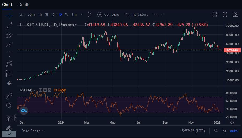This screenshot has height=138, width=242.
Task: Select the brush drawing tool
Action: [x=9, y=45]
